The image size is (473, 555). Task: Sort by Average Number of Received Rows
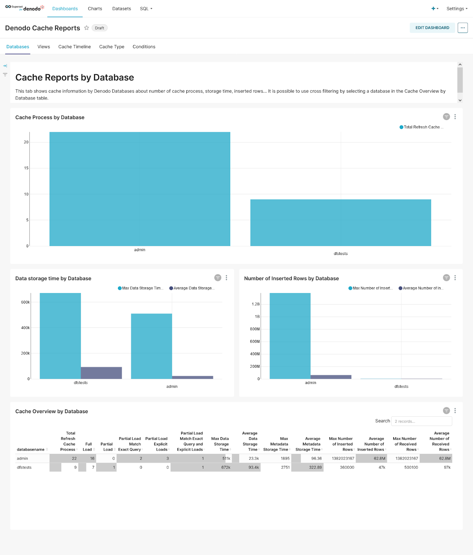pos(440,442)
